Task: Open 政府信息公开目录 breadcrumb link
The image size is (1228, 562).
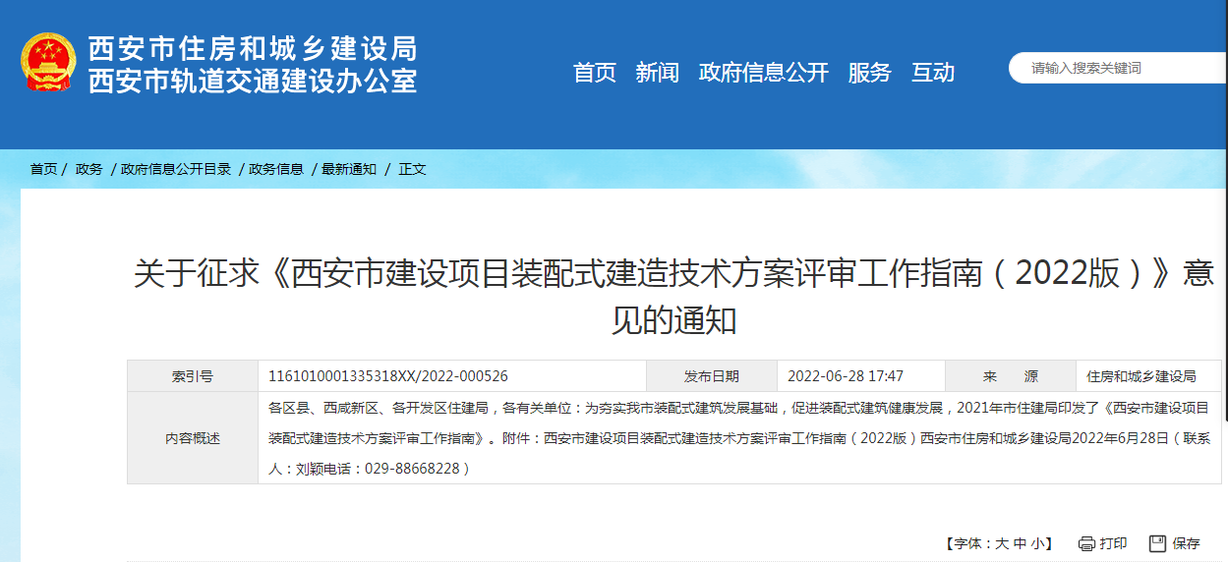Action: pyautogui.click(x=176, y=169)
